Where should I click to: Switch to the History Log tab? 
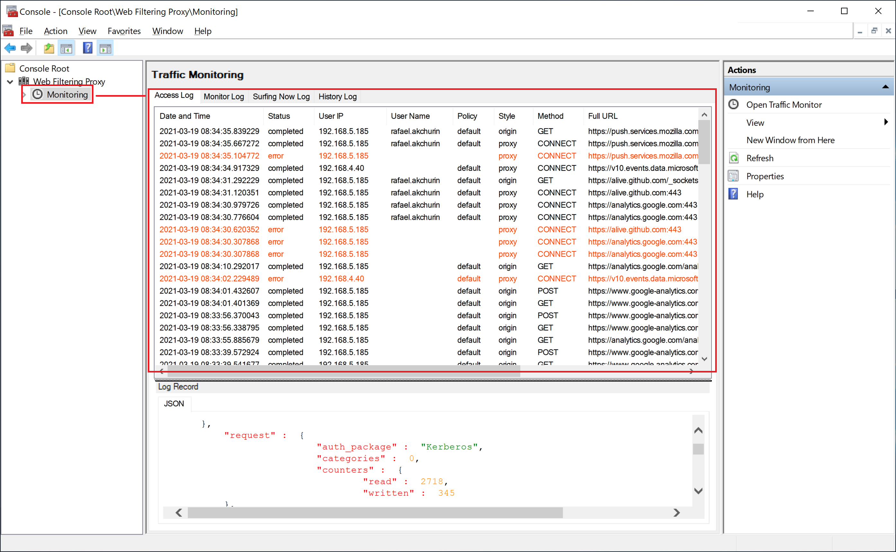pyautogui.click(x=338, y=96)
